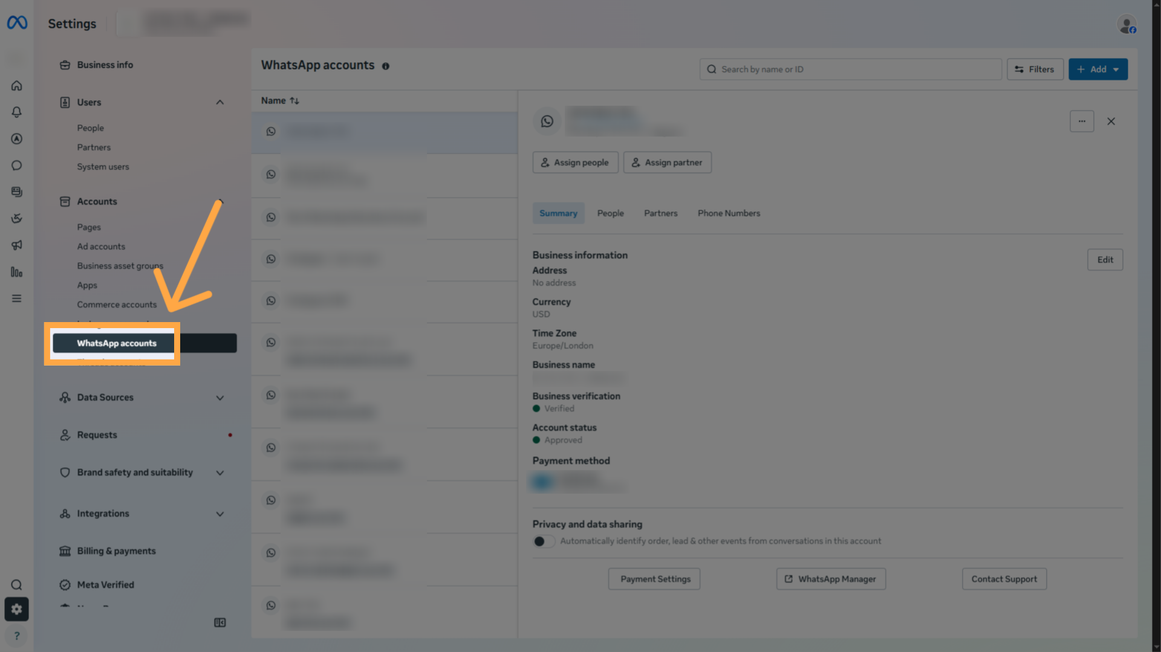The height and width of the screenshot is (652, 1161).
Task: Click the search icon in left rail
Action: pos(17,585)
